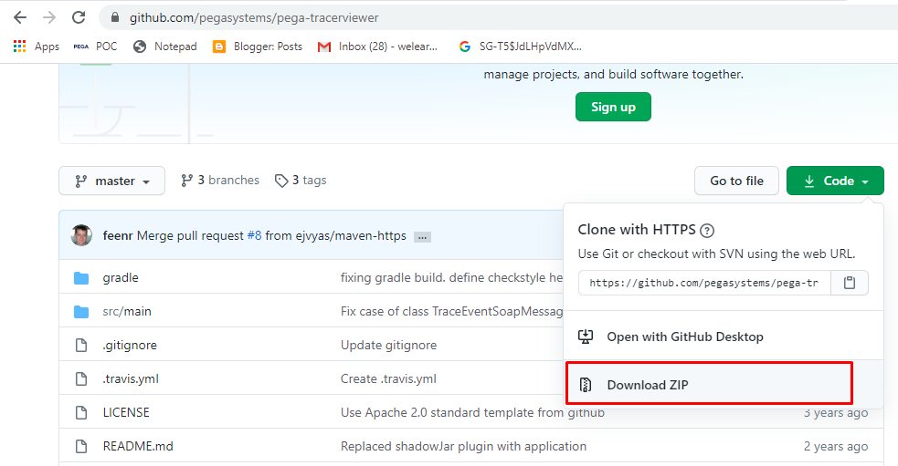The image size is (898, 466).
Task: Open the .gitignore file
Action: pyautogui.click(x=130, y=345)
